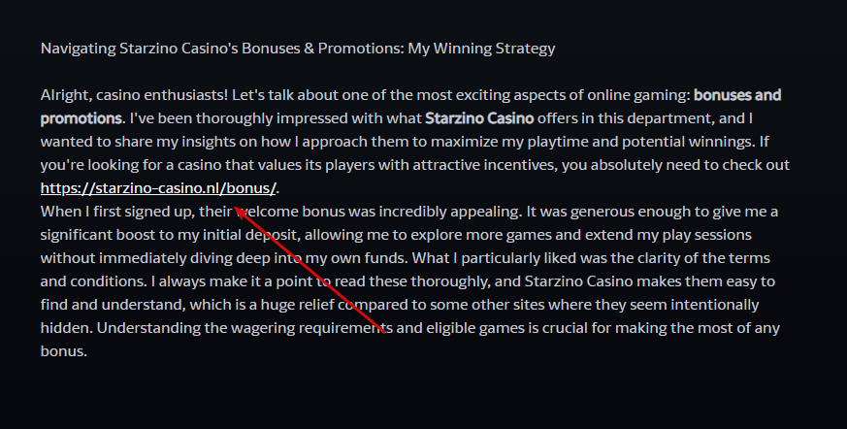Click the phrase 'My Winning Strategy' in the heading
This screenshot has width=847, height=429.
pos(481,49)
